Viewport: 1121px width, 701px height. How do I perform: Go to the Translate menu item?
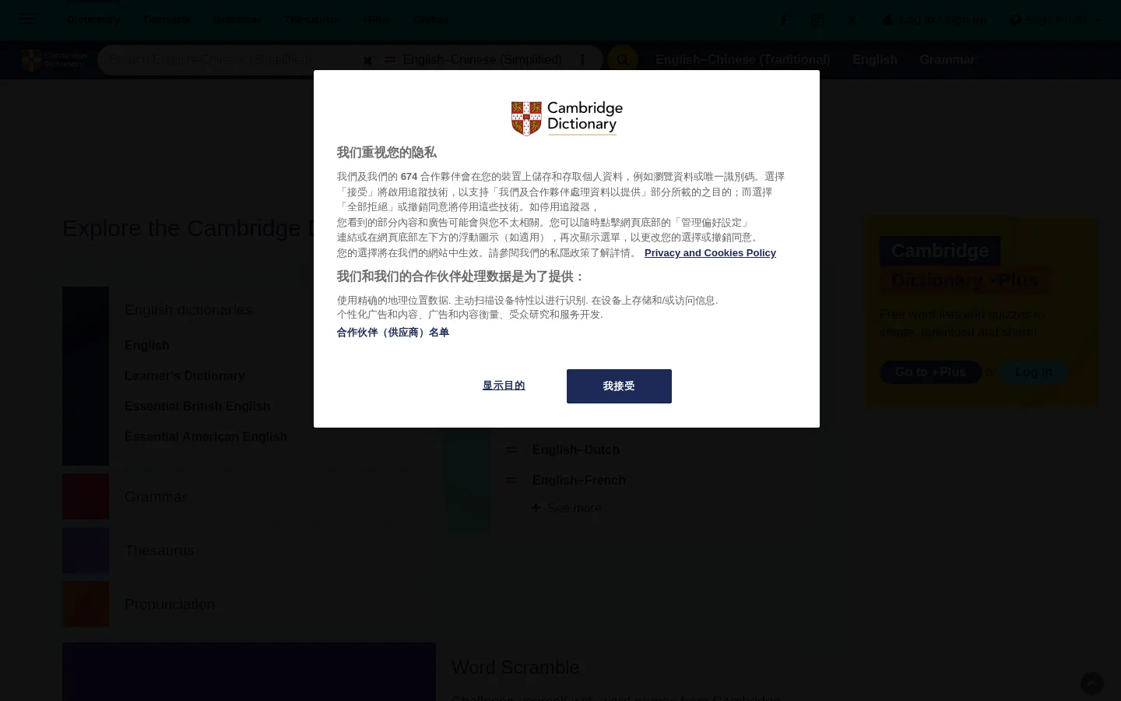point(166,19)
